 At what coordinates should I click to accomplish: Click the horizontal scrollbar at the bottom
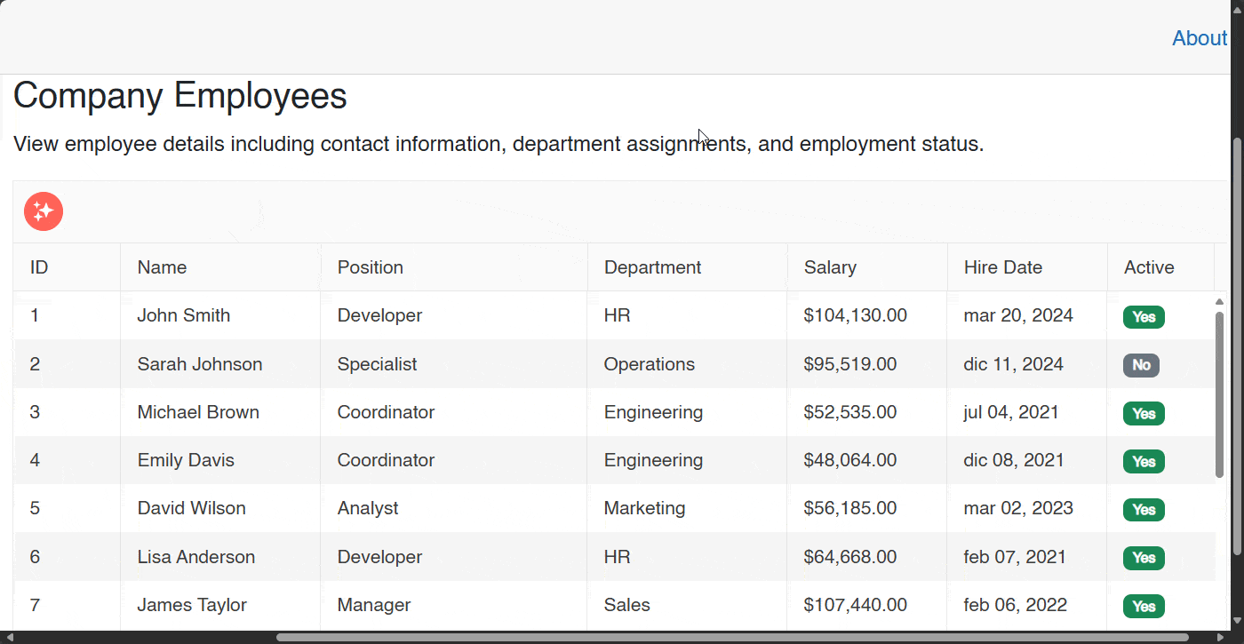pos(731,637)
